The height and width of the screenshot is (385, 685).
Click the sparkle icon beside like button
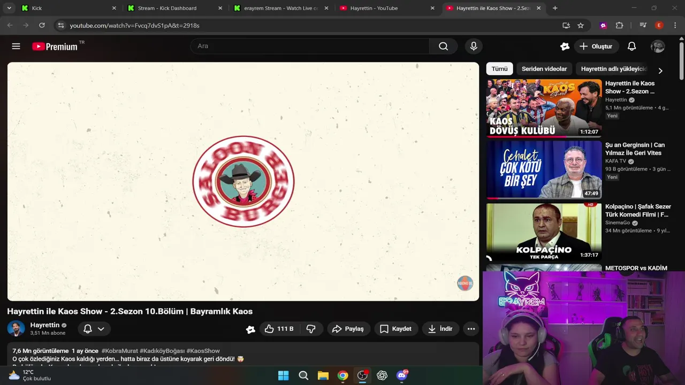point(250,329)
